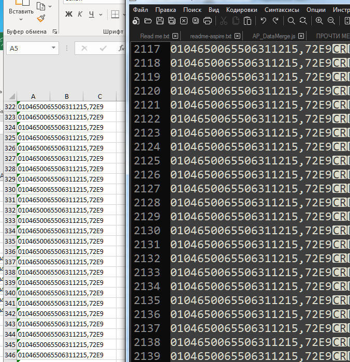Redo the last undone edit
This screenshot has height=362, width=350.
[275, 21]
